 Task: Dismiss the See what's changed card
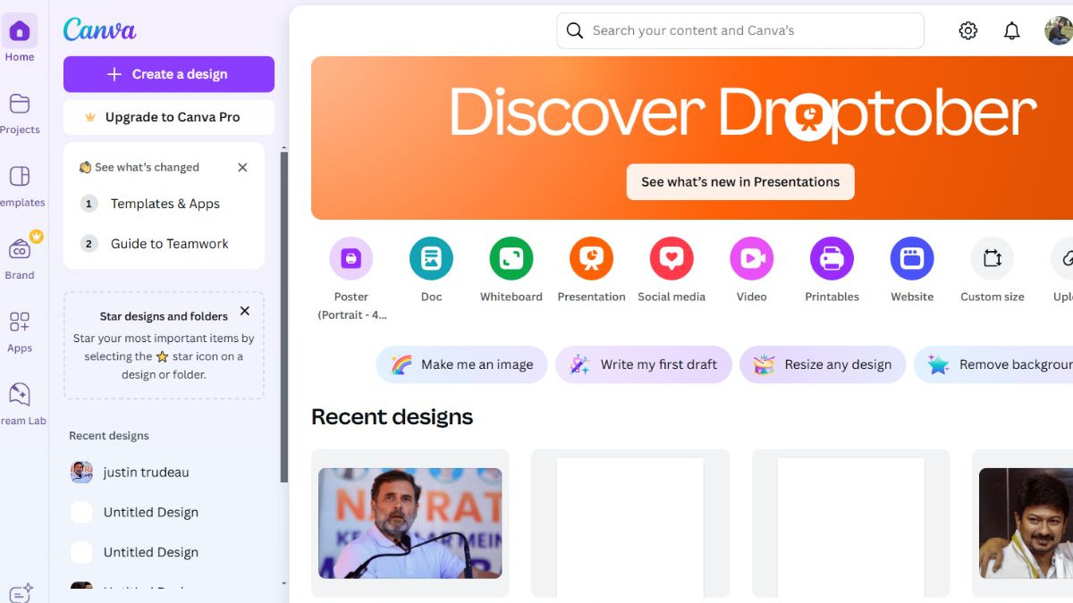click(x=242, y=167)
